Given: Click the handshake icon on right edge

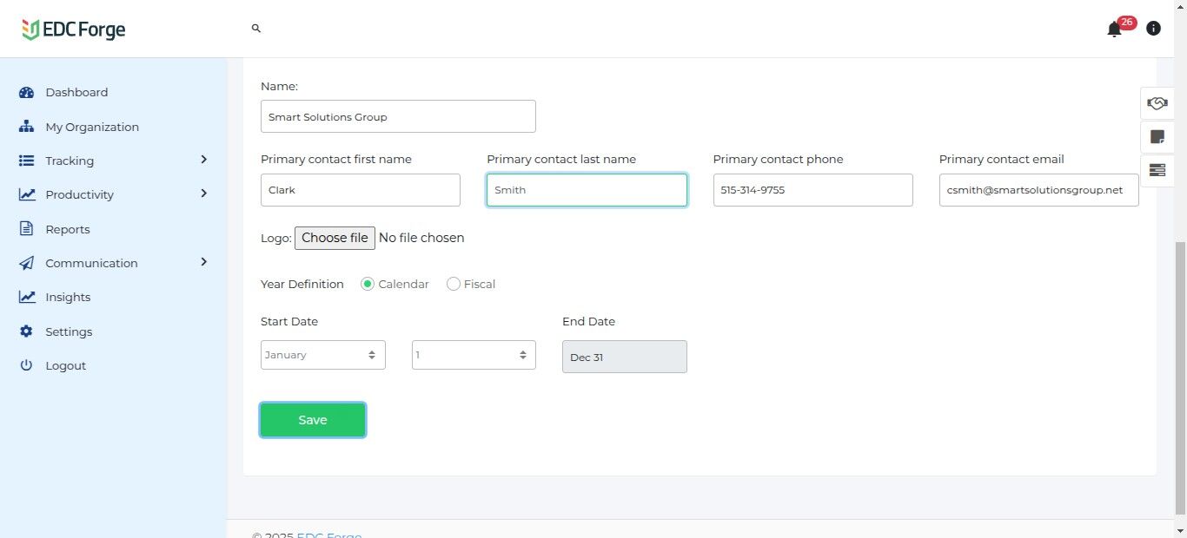Looking at the screenshot, I should click(x=1157, y=103).
